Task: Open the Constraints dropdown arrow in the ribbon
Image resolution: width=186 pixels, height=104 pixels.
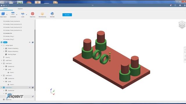Action: click(x=17, y=15)
